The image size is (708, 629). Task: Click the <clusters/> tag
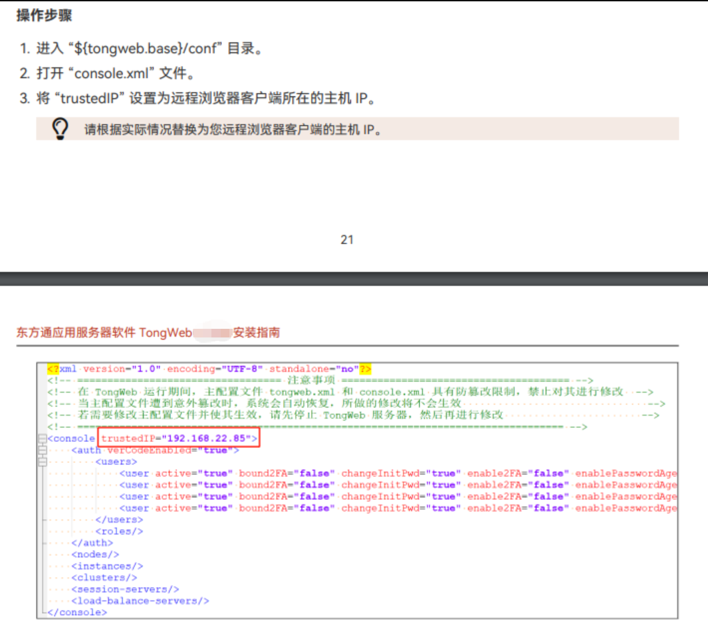[104, 578]
